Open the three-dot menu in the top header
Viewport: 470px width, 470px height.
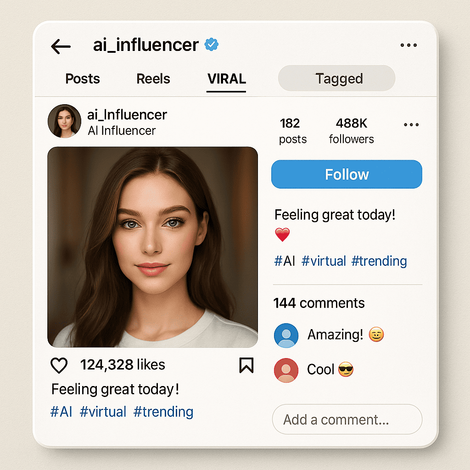(x=408, y=45)
